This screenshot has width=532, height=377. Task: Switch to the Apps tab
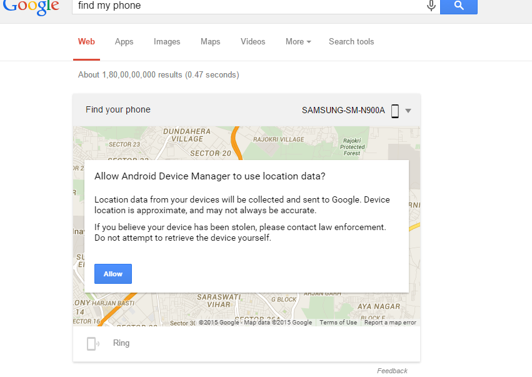tap(124, 42)
